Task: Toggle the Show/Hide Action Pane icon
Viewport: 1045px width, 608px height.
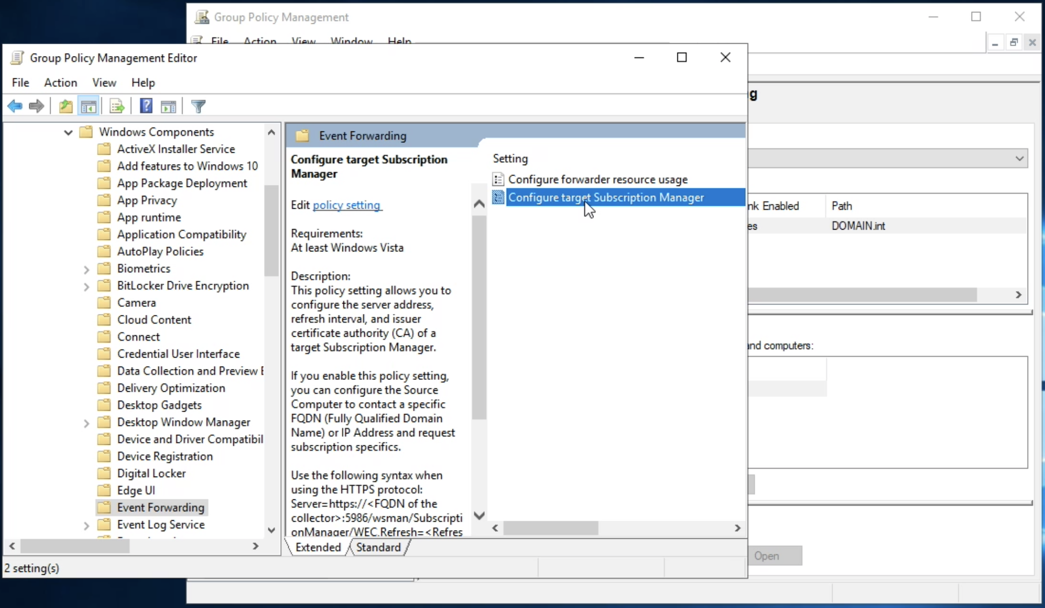Action: (169, 106)
